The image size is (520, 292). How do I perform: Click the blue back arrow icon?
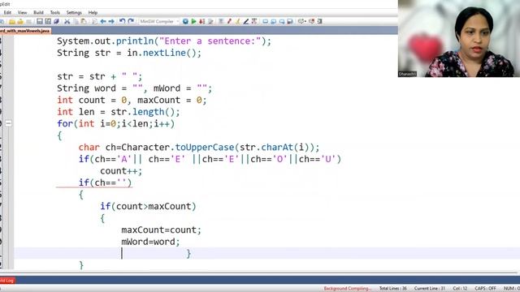point(103,22)
